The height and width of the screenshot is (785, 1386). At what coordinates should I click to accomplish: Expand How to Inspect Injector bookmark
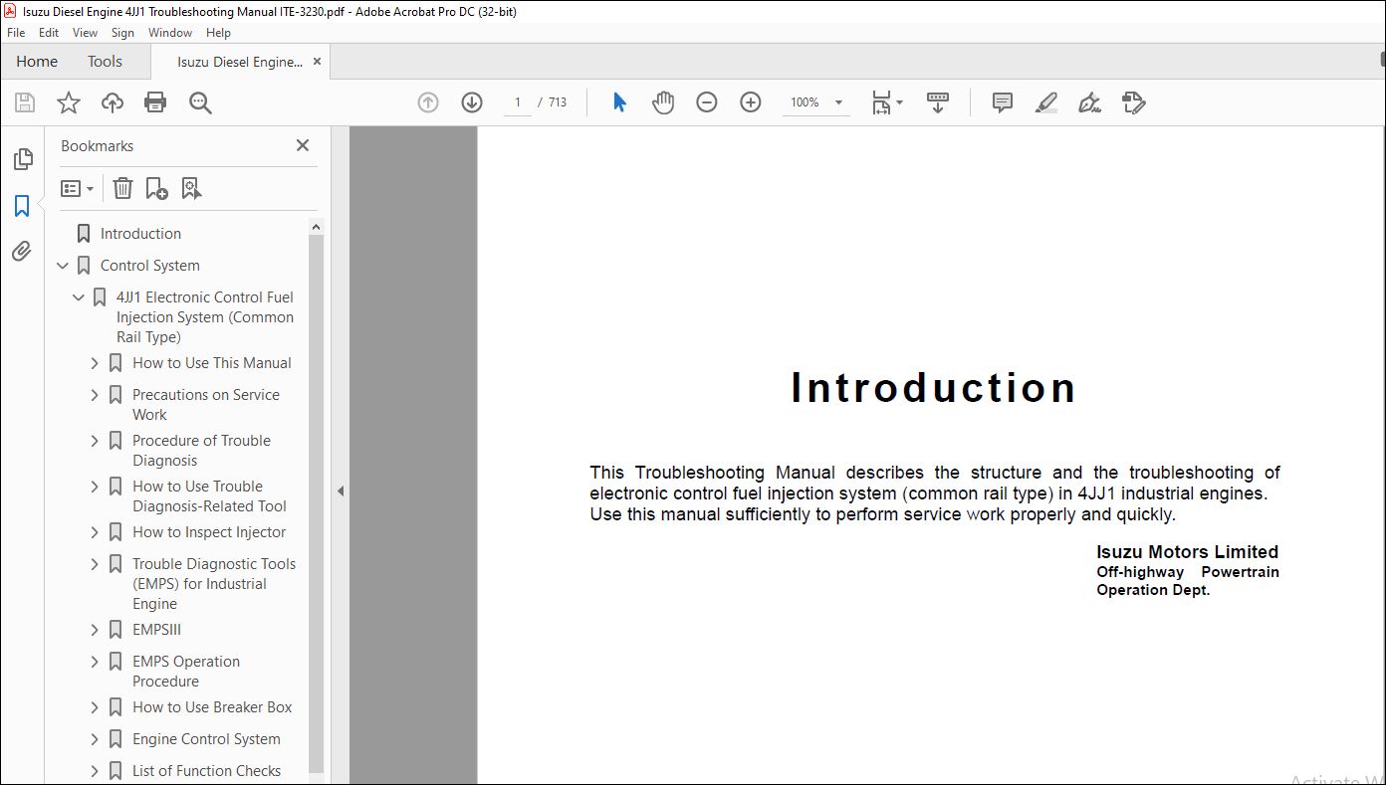click(95, 532)
